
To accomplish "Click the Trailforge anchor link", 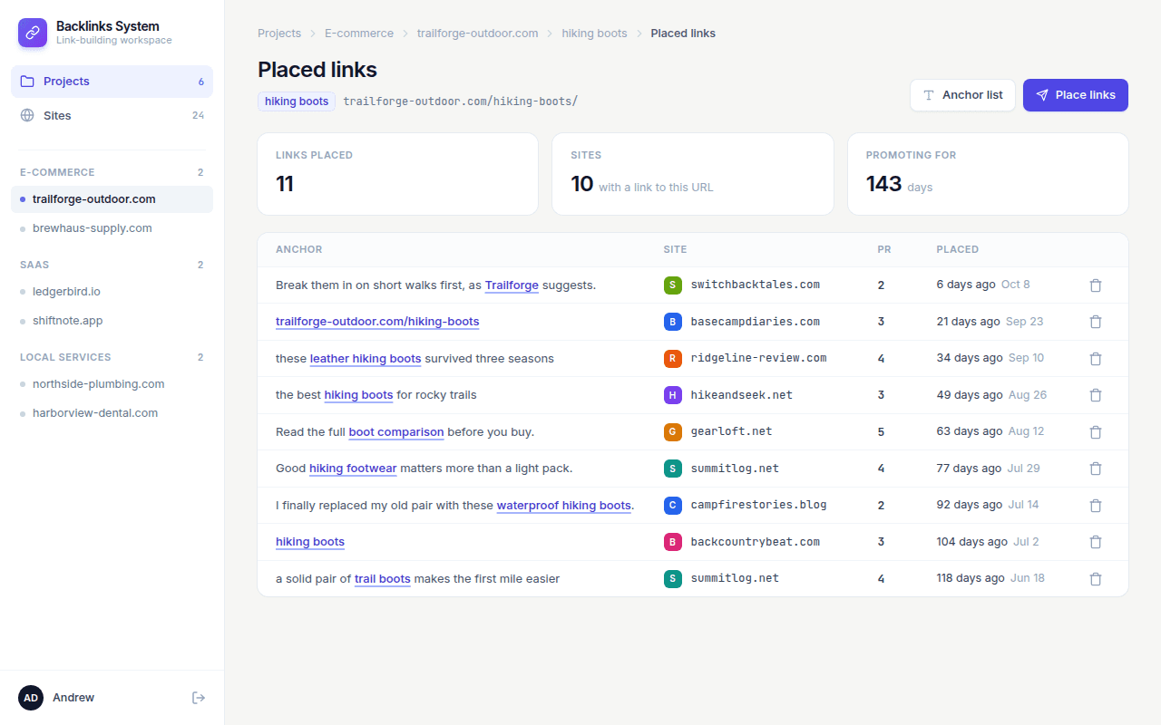I will pyautogui.click(x=512, y=285).
